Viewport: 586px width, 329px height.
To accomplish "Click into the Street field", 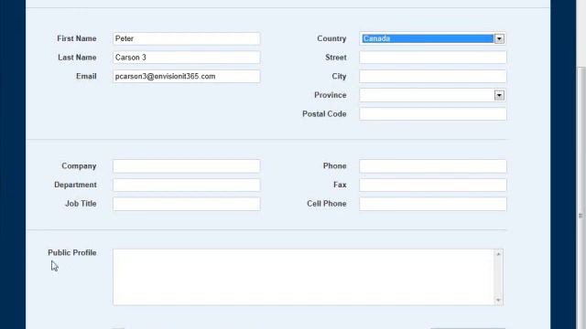I will pos(433,58).
